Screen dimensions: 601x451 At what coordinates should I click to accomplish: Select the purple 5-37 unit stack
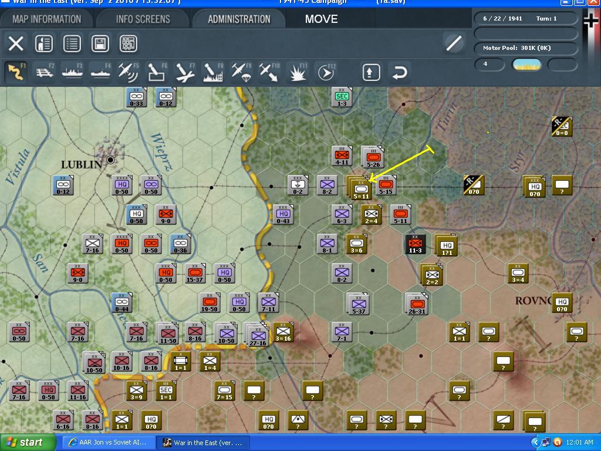[x=358, y=305]
